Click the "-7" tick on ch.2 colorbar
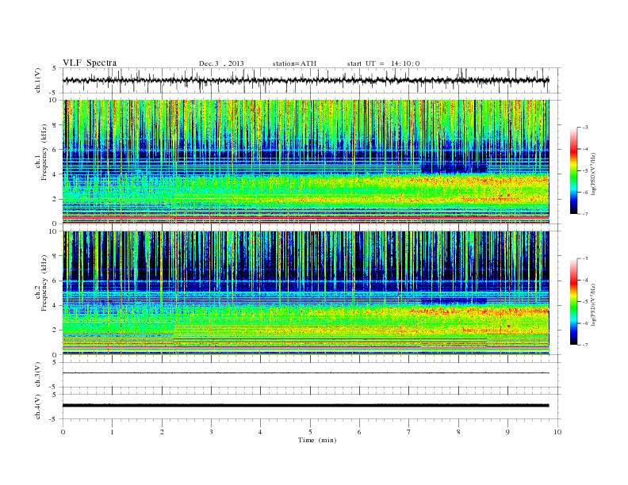628x485 pixels. (x=585, y=345)
